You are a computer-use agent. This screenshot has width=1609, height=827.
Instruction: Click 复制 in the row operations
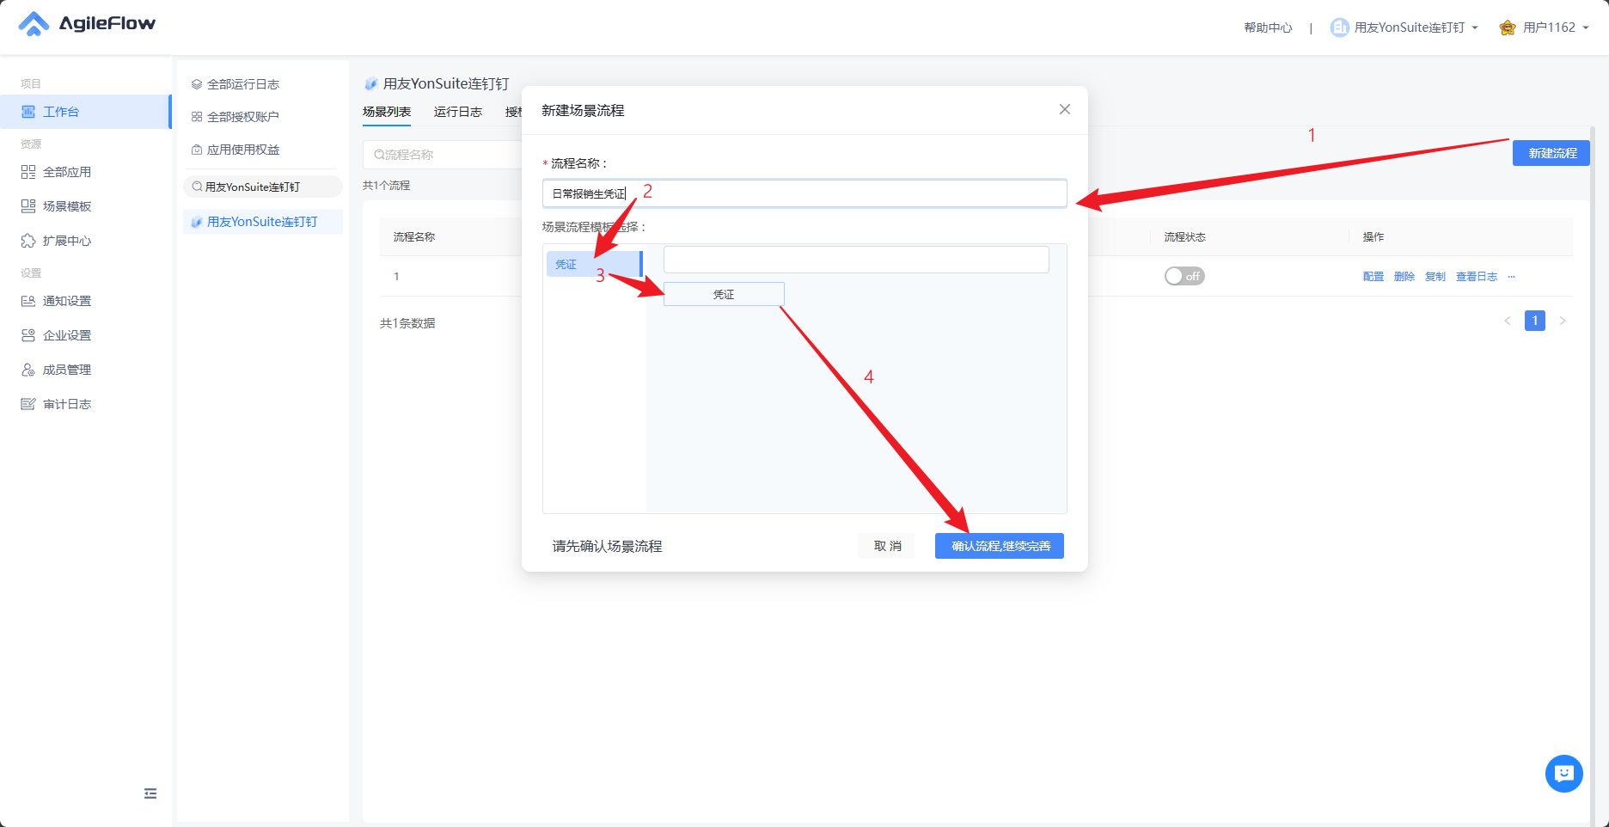click(x=1435, y=276)
